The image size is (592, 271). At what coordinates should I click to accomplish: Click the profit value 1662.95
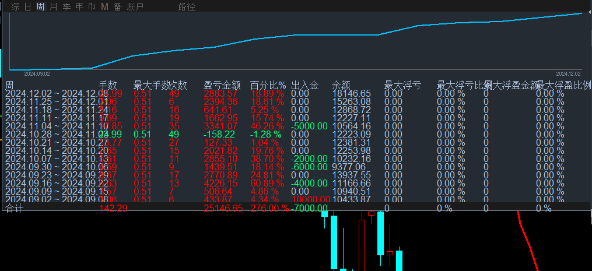(220, 118)
